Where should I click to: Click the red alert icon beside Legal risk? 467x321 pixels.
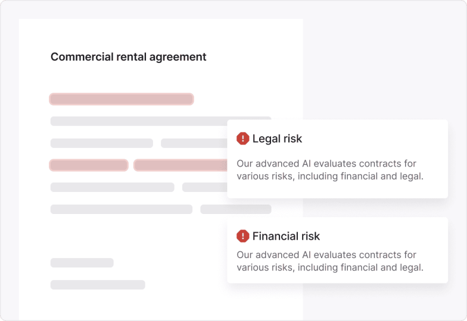(x=242, y=139)
